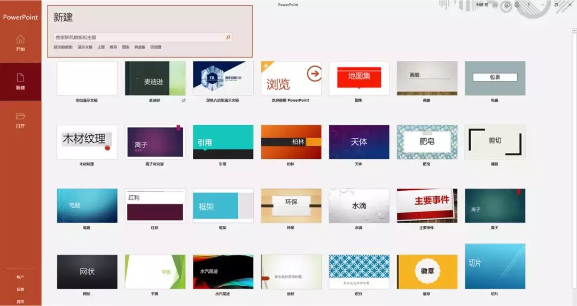Select the dark teal 离子 template
Image resolution: width=577 pixels, height=306 pixels.
495,206
